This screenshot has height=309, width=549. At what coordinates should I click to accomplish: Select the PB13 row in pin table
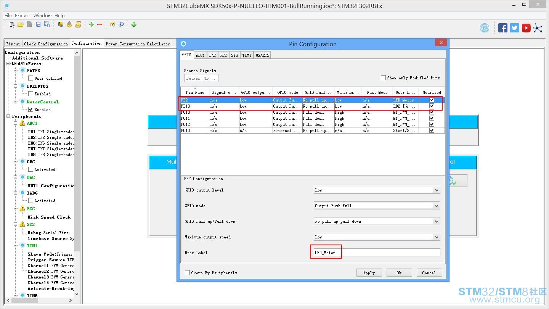pos(313,106)
